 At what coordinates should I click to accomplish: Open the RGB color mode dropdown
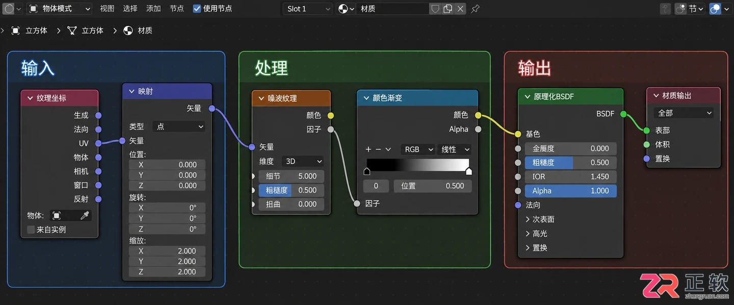coord(417,149)
